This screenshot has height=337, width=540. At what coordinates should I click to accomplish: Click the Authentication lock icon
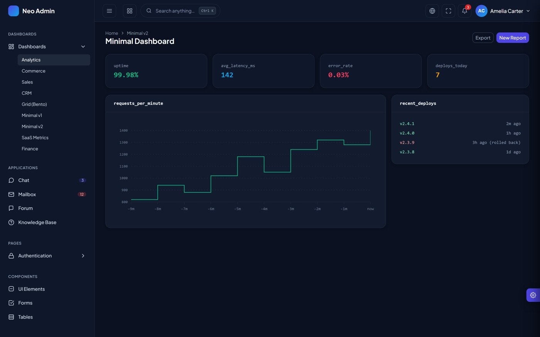point(11,256)
